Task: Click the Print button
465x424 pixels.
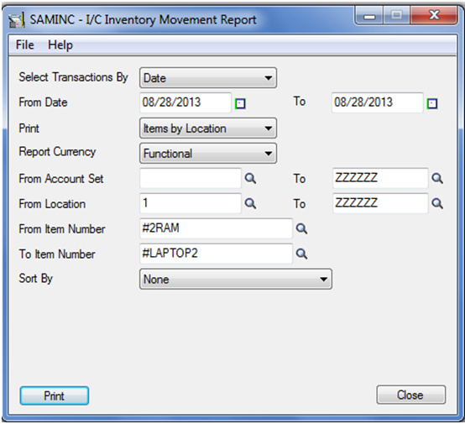Action: pyautogui.click(x=55, y=395)
